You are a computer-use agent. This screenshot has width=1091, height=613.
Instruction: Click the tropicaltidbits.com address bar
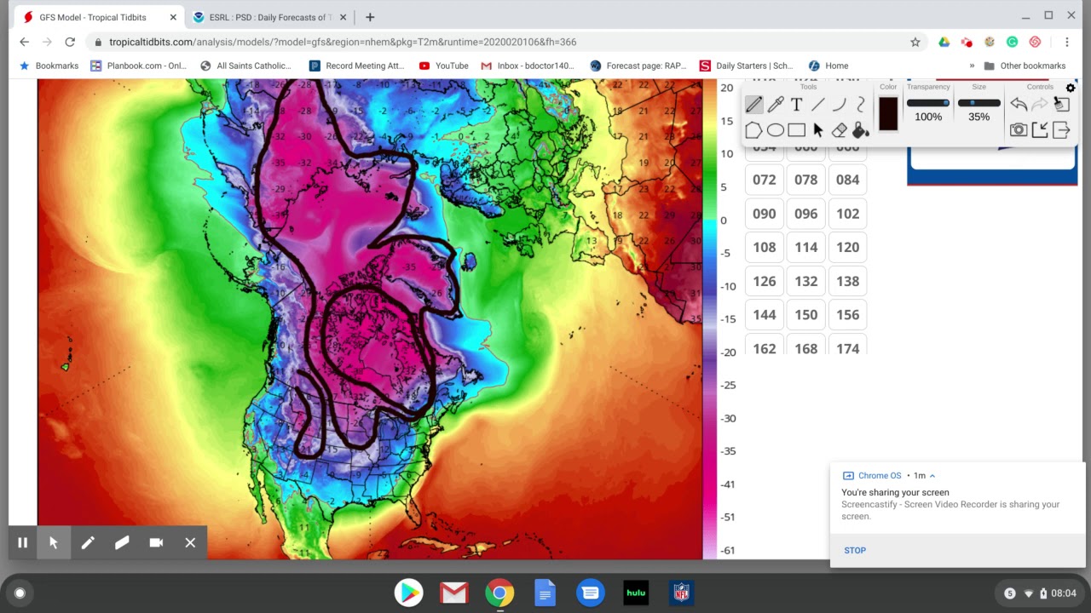(x=503, y=42)
